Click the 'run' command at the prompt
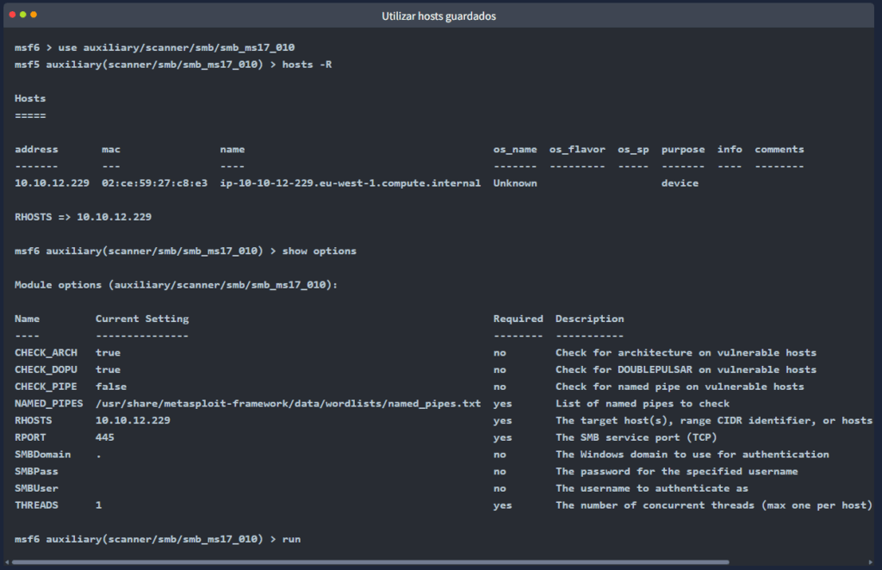Viewport: 882px width, 570px height. pos(291,540)
